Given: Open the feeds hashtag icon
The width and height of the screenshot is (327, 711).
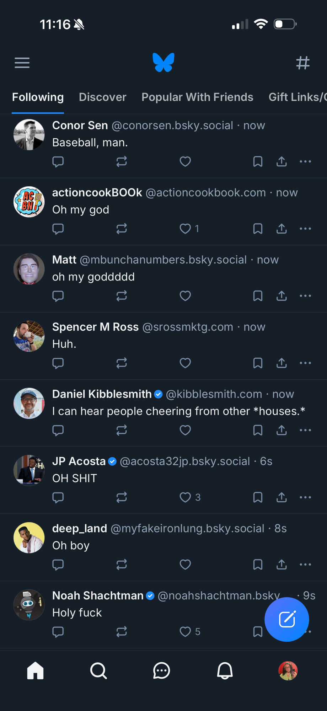Looking at the screenshot, I should coord(303,63).
